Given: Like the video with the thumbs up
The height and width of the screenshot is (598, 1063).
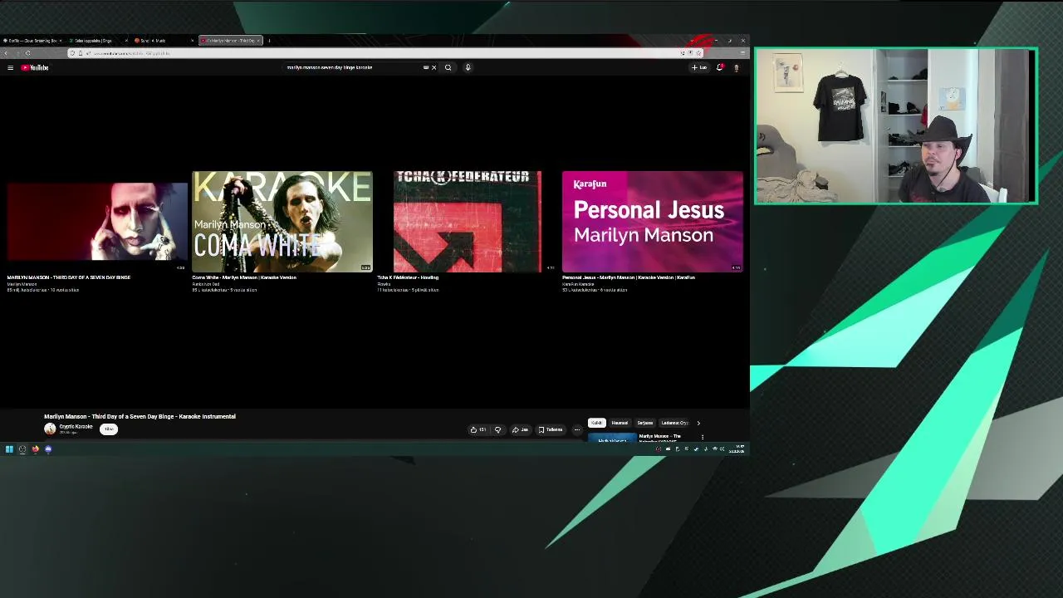Looking at the screenshot, I should (x=478, y=429).
